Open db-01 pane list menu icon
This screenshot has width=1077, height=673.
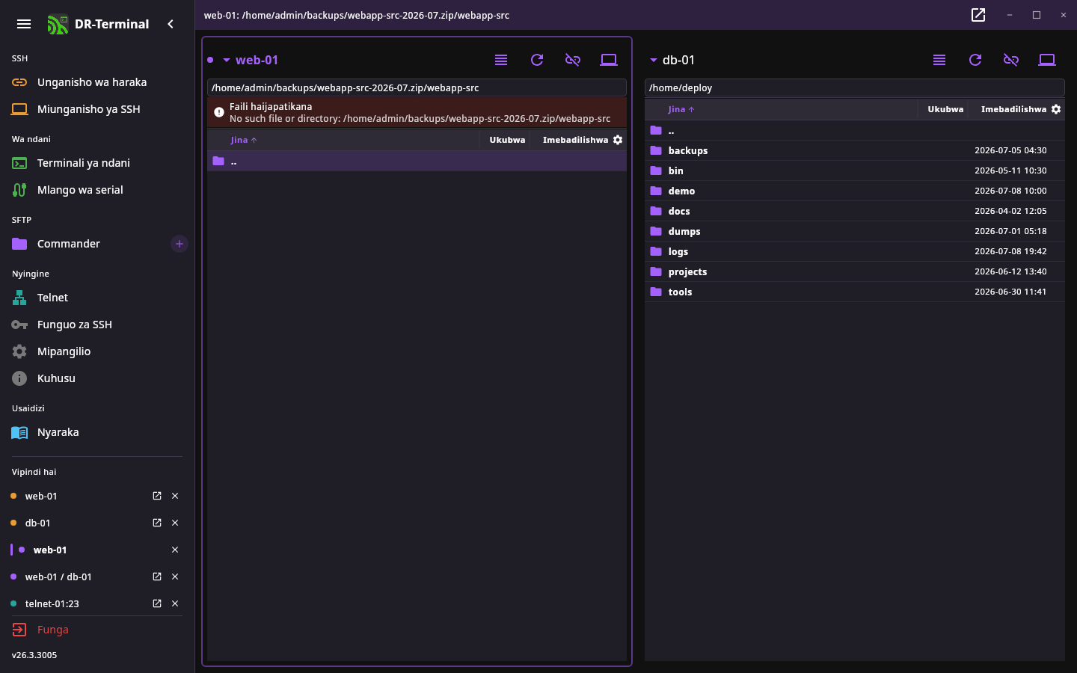[x=939, y=60]
